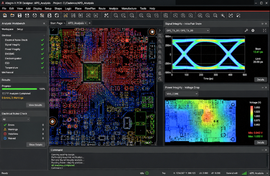270x176 pixels.
Task: Open the APD_Analysis dropdown in status bar
Action: click(259, 173)
